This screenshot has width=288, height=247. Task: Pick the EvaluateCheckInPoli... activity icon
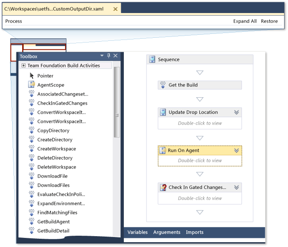pos(32,194)
